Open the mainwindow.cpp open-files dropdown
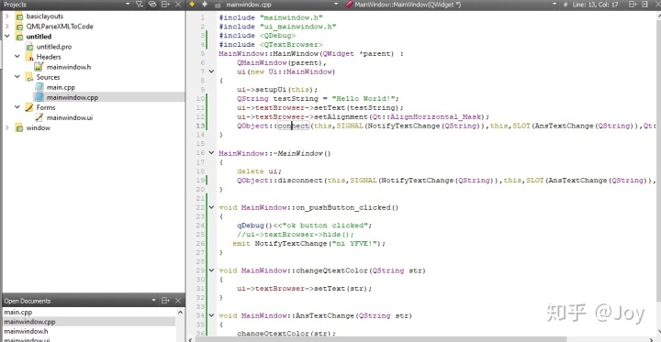Image resolution: width=661 pixels, height=342 pixels. [336, 5]
